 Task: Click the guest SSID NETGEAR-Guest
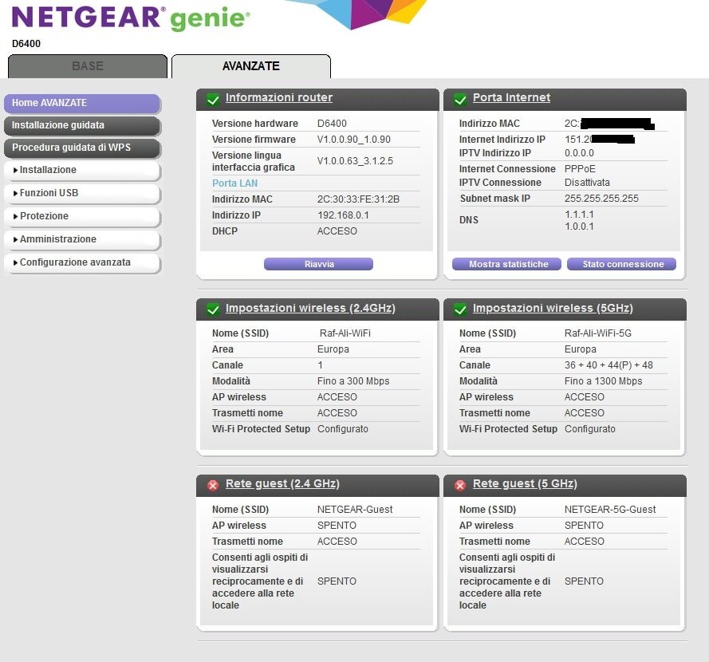pos(355,510)
